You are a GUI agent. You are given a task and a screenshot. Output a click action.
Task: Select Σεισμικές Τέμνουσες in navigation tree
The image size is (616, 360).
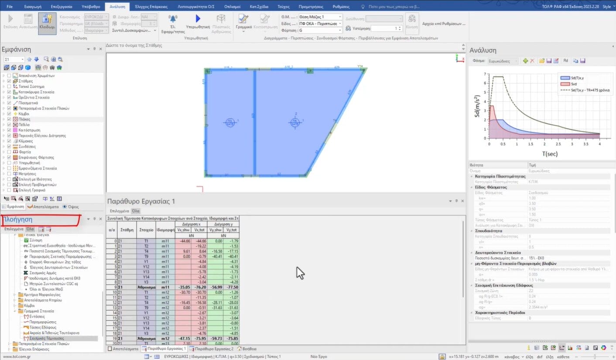[x=46, y=338]
